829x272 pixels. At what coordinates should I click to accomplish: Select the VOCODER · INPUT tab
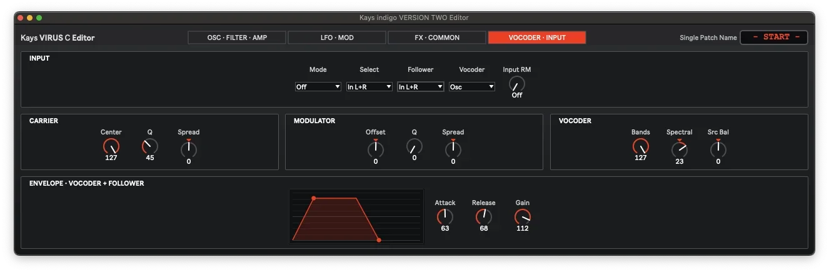537,38
